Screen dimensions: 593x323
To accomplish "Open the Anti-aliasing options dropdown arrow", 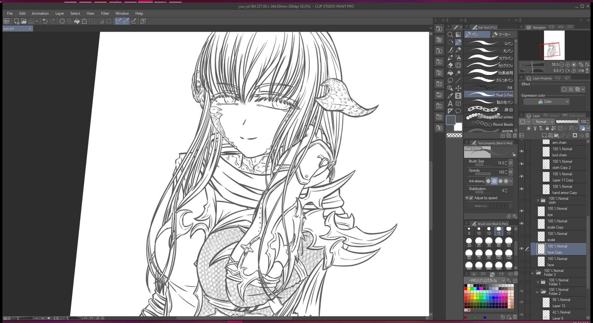I will tap(512, 181).
